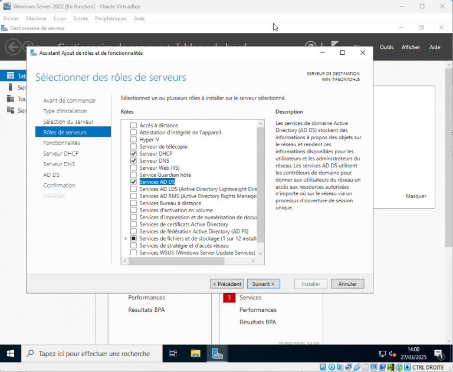Click the back arrow in Server Manager
453x372 pixels.
(13, 47)
